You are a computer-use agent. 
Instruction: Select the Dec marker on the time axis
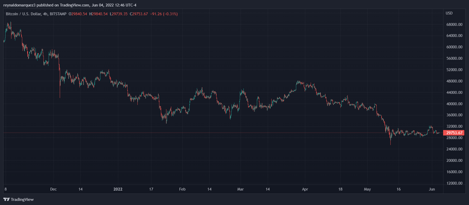click(53, 189)
